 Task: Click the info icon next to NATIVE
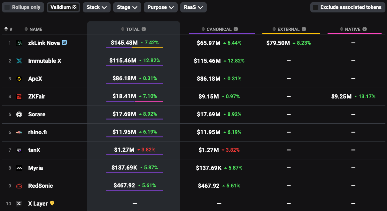click(365, 29)
